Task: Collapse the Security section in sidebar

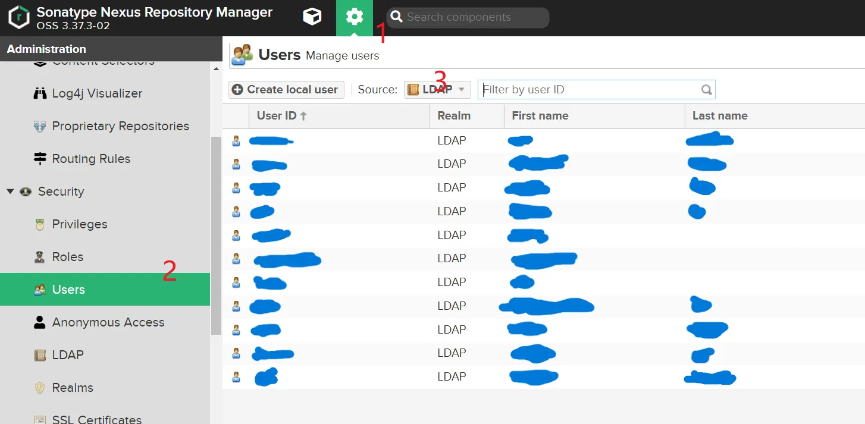Action: tap(10, 191)
